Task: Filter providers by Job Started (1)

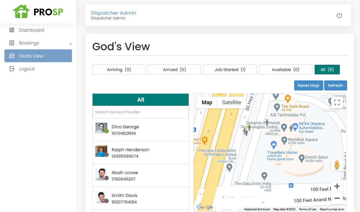Action: [x=230, y=70]
